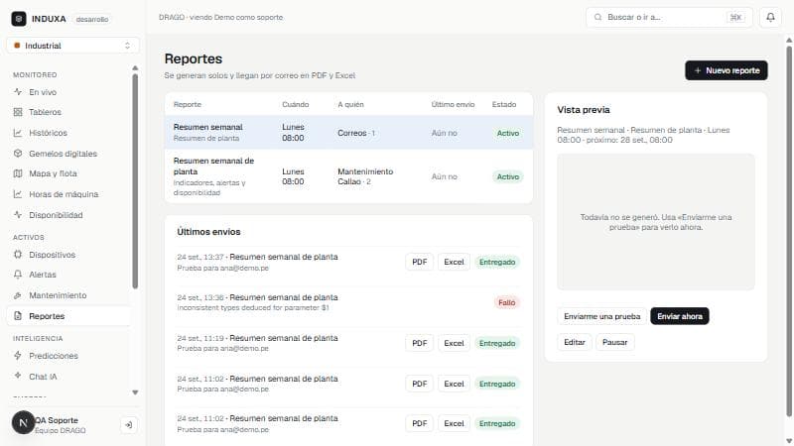
Task: Click the Entregado badge of 13:37 send
Action: click(497, 262)
